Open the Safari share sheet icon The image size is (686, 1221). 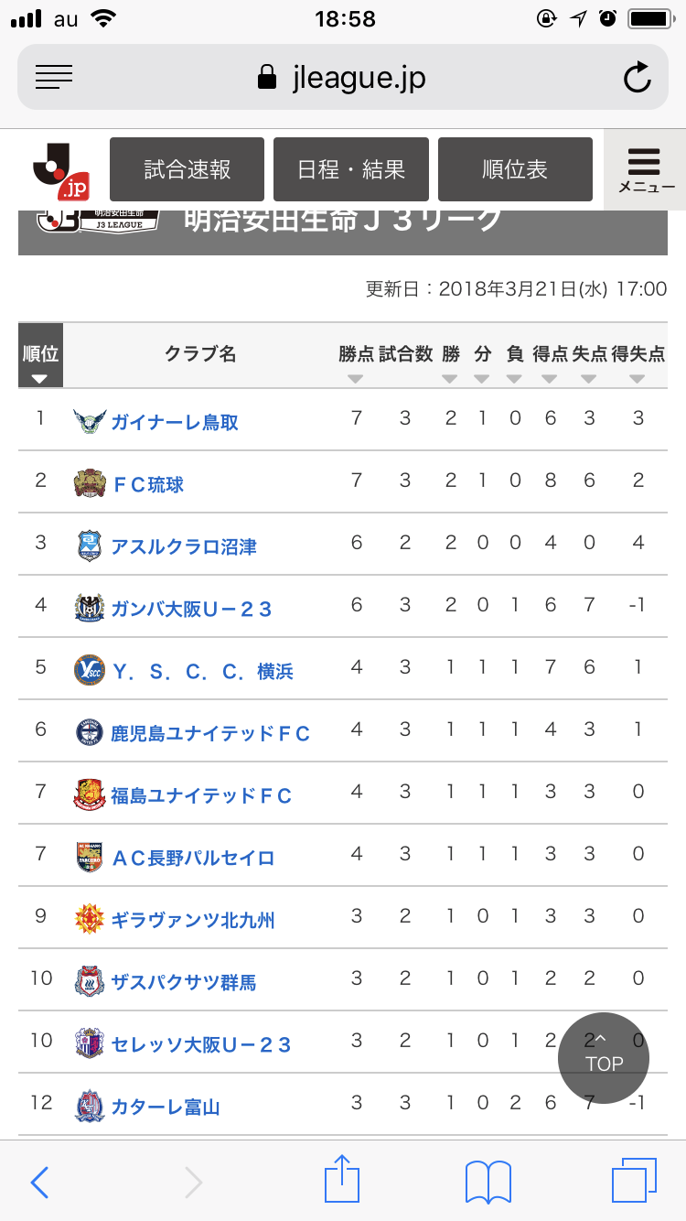coord(342,1180)
